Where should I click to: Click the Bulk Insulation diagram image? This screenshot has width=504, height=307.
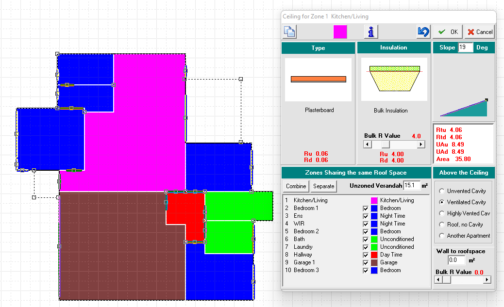coord(394,79)
